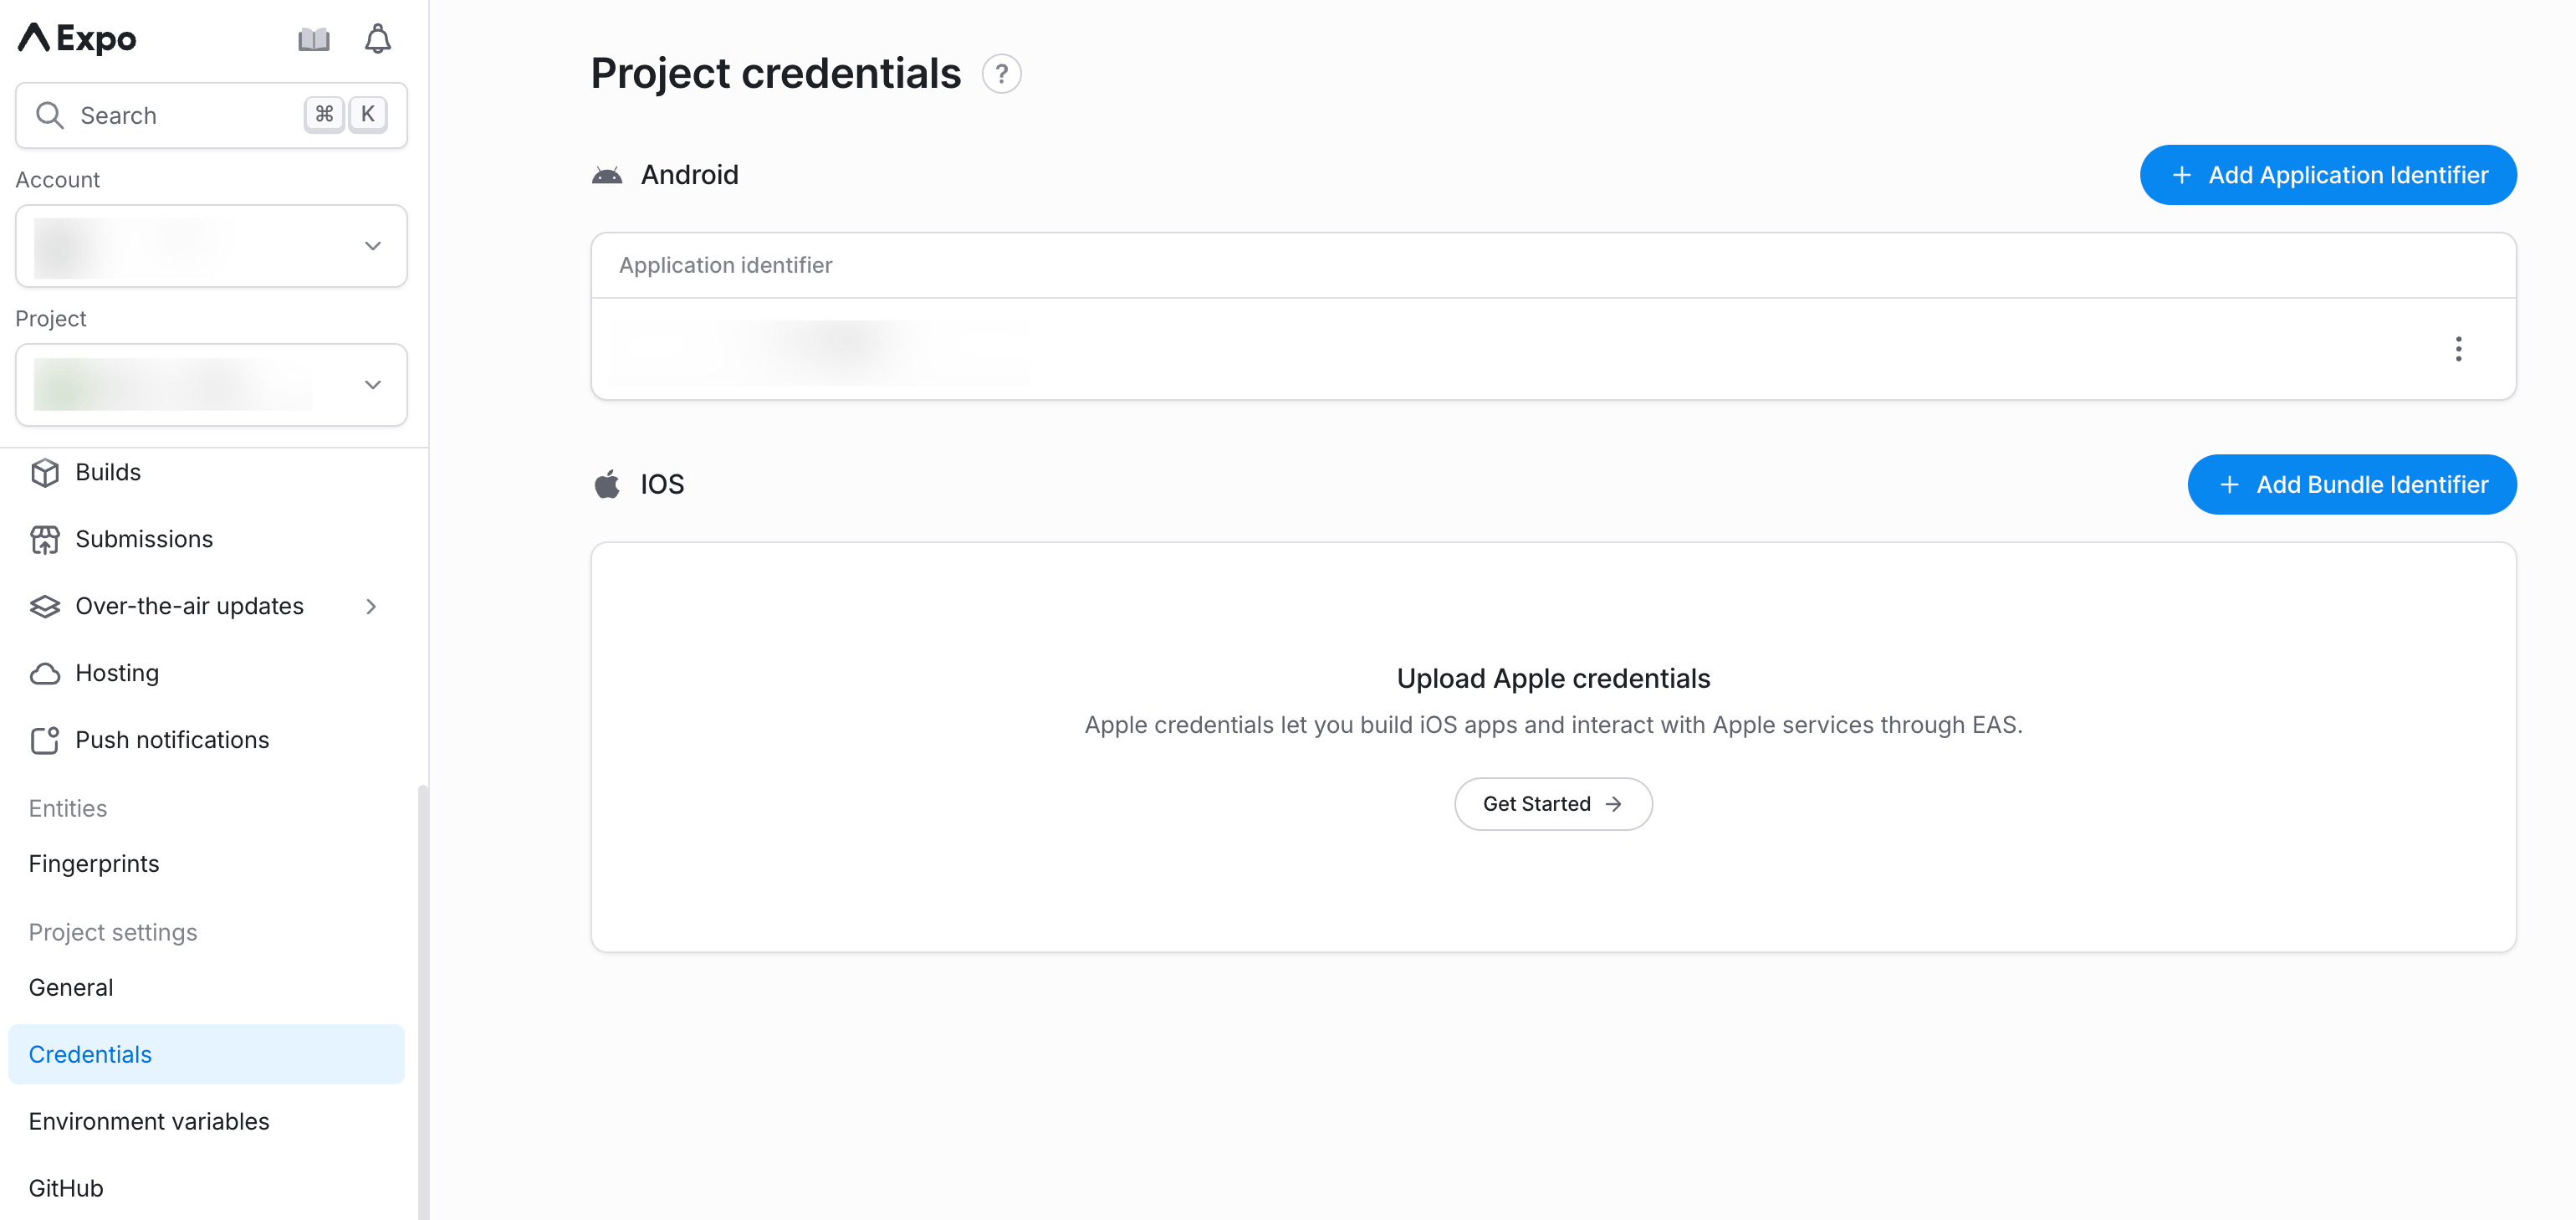
Task: Click the Submissions storefront icon
Action: coord(45,538)
